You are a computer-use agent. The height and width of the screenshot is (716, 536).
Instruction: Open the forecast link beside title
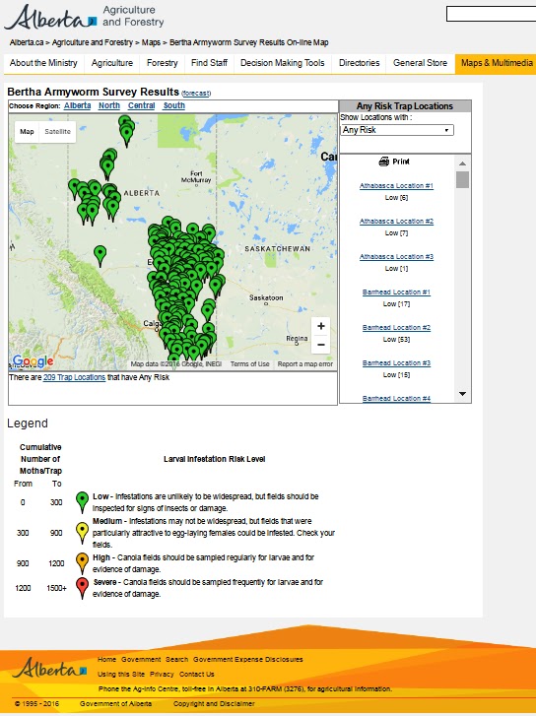pos(196,94)
